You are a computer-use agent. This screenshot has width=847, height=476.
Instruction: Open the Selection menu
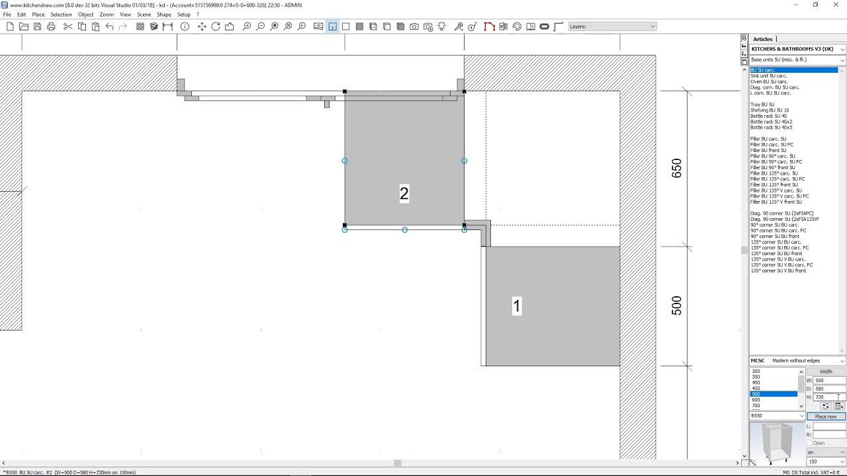pyautogui.click(x=61, y=15)
